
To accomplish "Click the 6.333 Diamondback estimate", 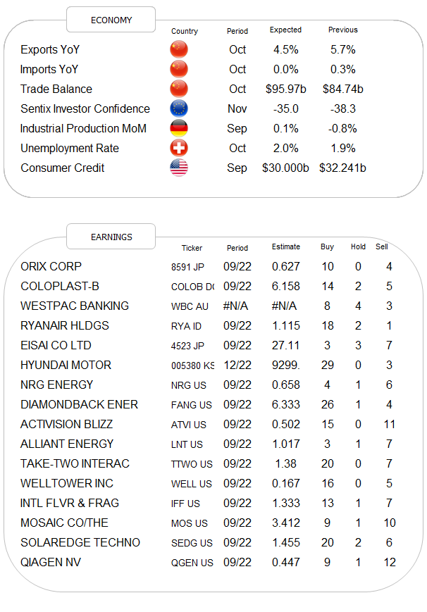I will coord(286,404).
